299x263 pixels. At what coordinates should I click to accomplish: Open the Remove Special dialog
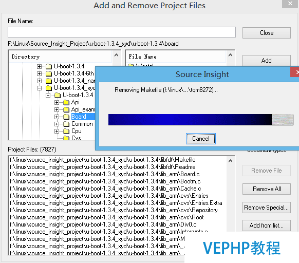267,208
